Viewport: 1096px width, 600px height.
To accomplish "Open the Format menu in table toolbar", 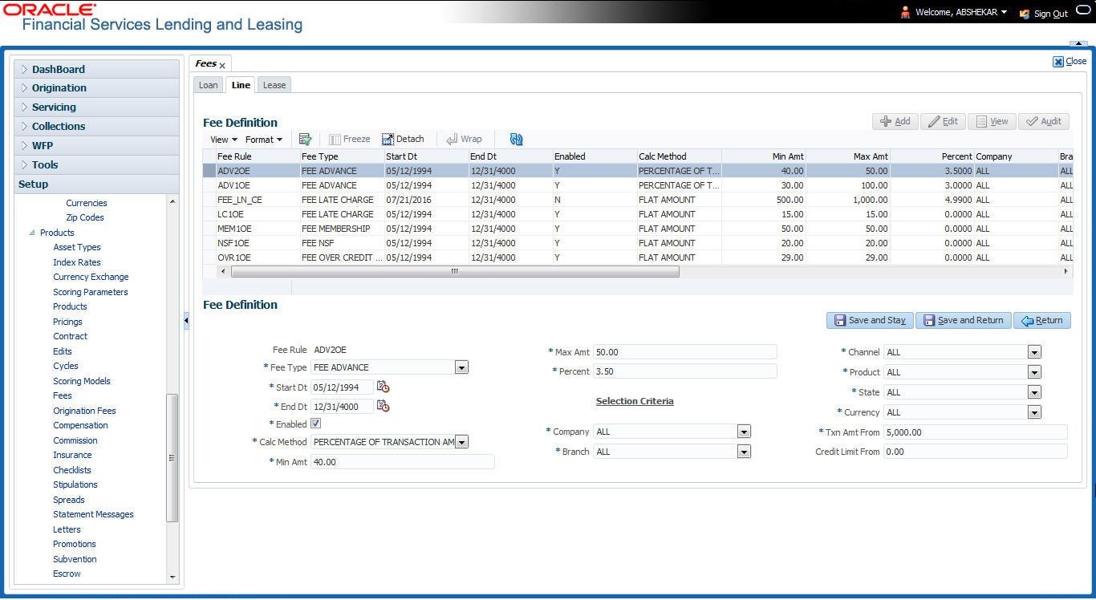I will 263,140.
